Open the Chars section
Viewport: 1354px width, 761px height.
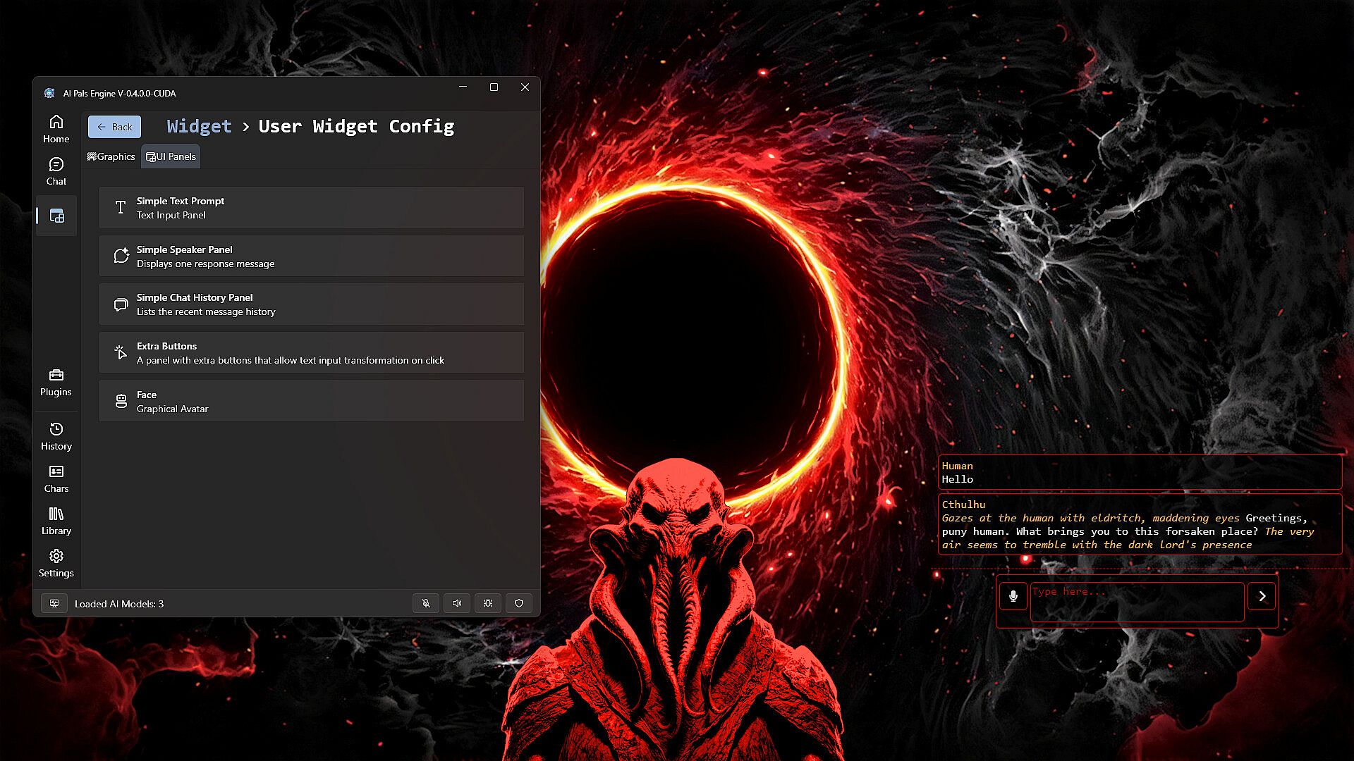[x=56, y=478]
